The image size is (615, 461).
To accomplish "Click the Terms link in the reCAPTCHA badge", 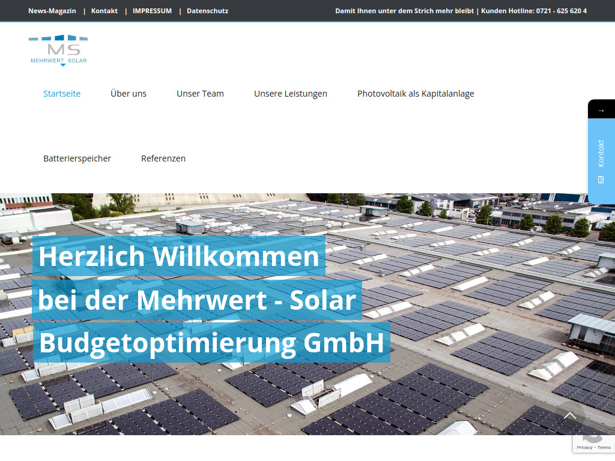I will point(604,447).
